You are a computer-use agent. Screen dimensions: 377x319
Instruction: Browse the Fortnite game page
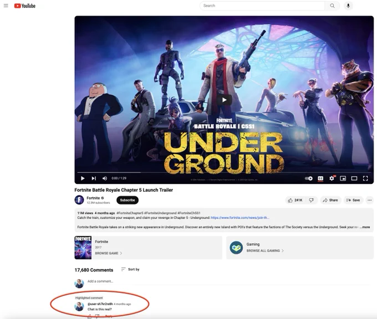(109, 253)
